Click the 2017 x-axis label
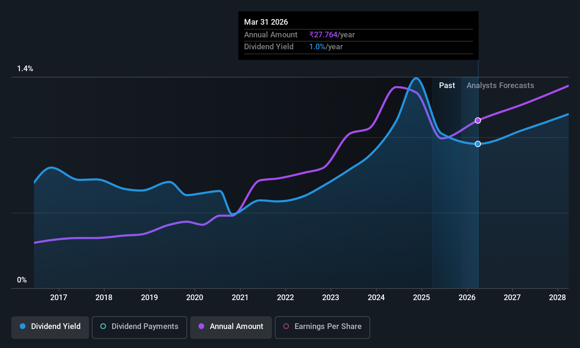Screen dimensions: 580x348 tap(59, 297)
